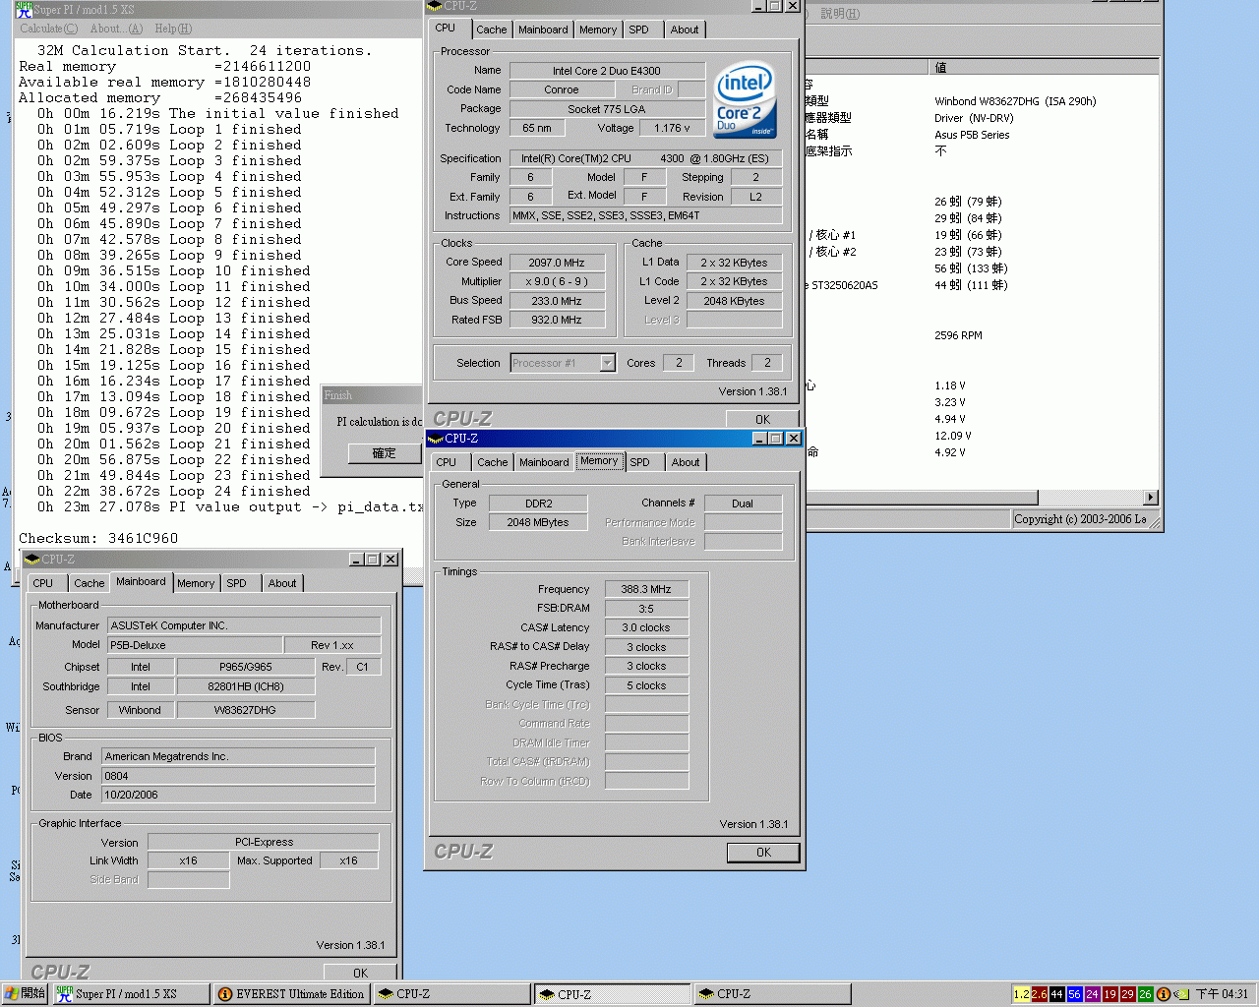Click the Intel Core 2 Duo logo
This screenshot has width=1259, height=1007.
point(744,98)
